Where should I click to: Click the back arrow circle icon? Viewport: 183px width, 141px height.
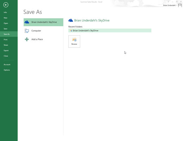(6, 5)
